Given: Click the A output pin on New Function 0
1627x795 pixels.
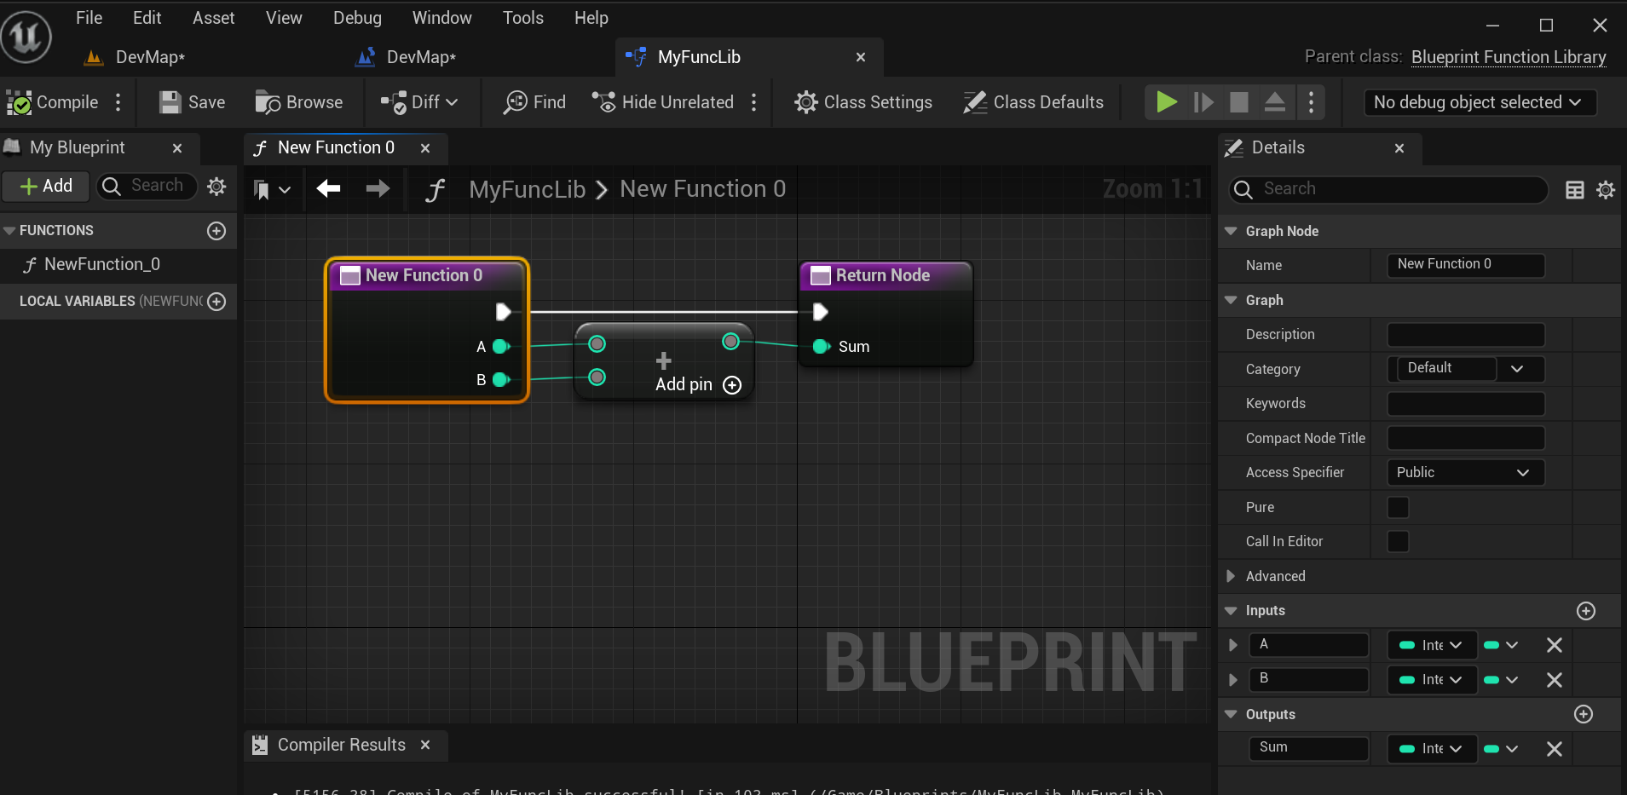Looking at the screenshot, I should [x=502, y=346].
